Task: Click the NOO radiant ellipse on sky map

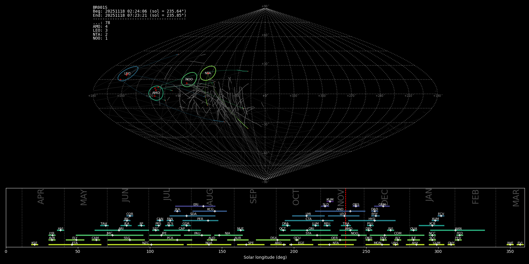Action: (189, 79)
